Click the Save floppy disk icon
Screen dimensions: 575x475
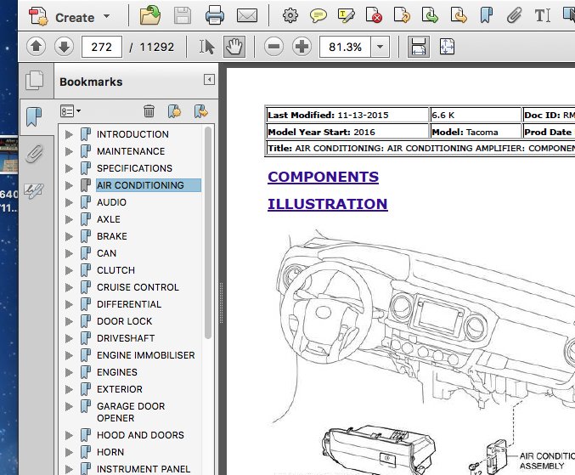[x=183, y=16]
